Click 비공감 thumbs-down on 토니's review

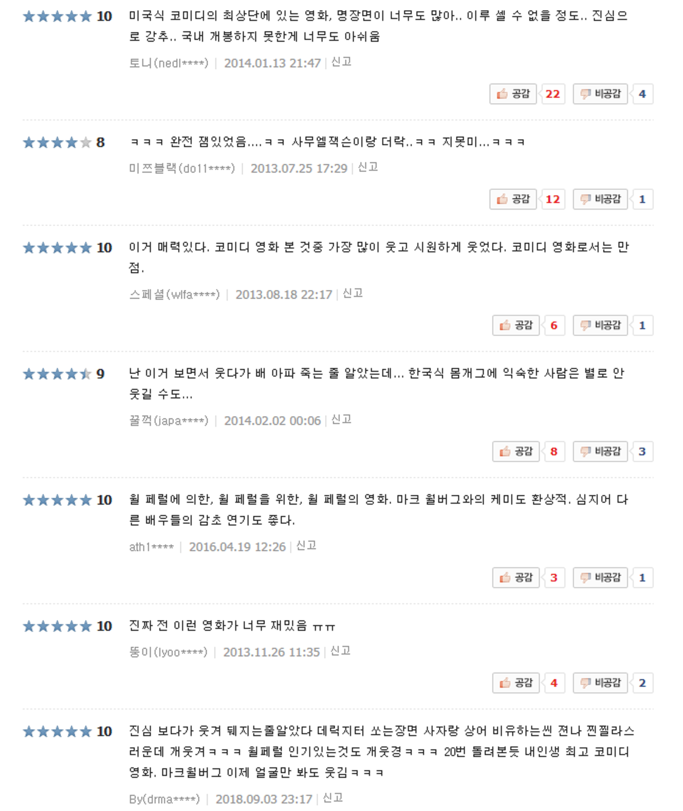click(600, 94)
